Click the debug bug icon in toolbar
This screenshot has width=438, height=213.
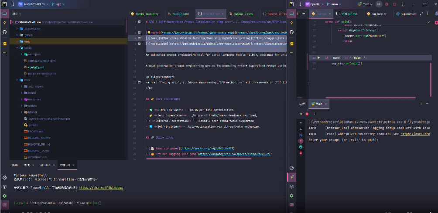tap(386, 4)
